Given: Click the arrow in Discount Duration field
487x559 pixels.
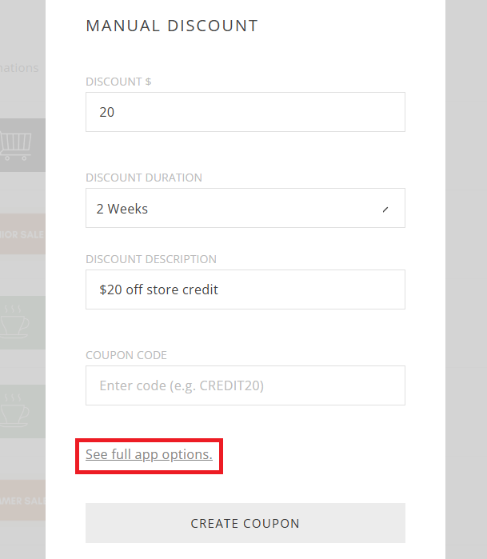Looking at the screenshot, I should pos(385,210).
